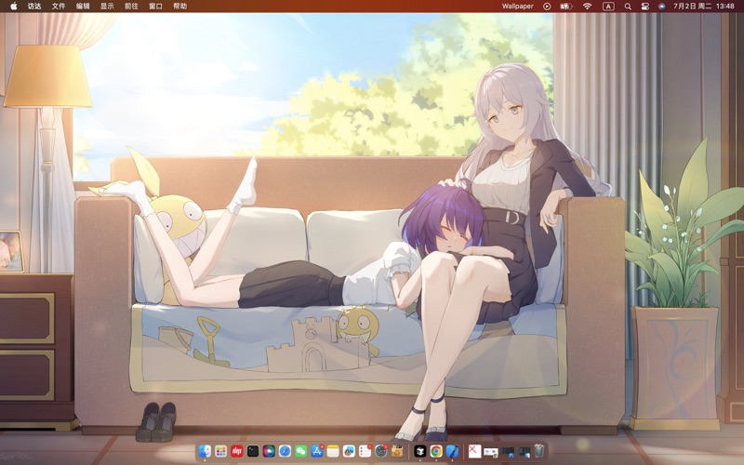The height and width of the screenshot is (465, 744).
Task: Open the round gray app with red badge
Action: [381, 450]
